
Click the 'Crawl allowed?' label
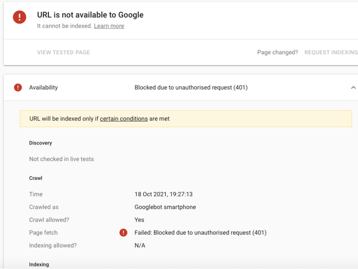click(49, 220)
